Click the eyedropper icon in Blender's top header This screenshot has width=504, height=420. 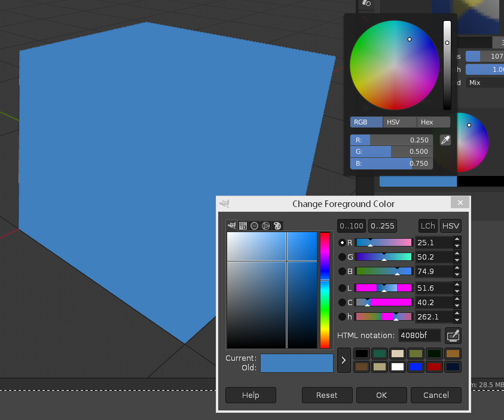(367, 5)
